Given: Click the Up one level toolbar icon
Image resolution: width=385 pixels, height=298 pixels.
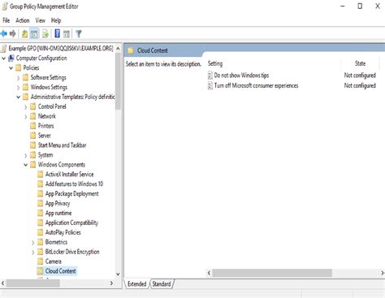Looking at the screenshot, I should point(24,34).
